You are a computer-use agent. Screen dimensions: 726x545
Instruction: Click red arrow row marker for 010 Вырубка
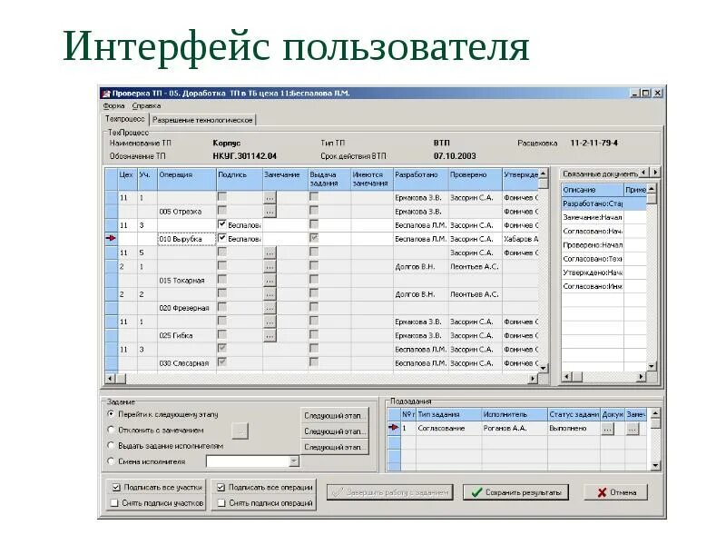coord(111,238)
